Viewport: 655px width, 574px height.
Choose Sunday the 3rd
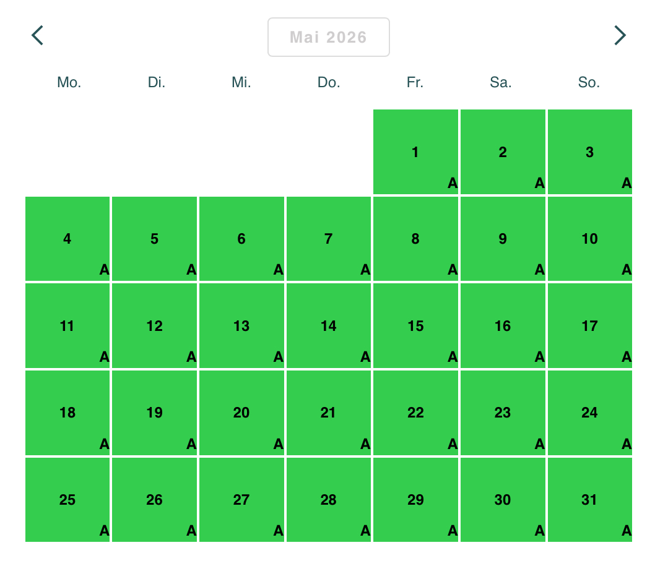(589, 152)
